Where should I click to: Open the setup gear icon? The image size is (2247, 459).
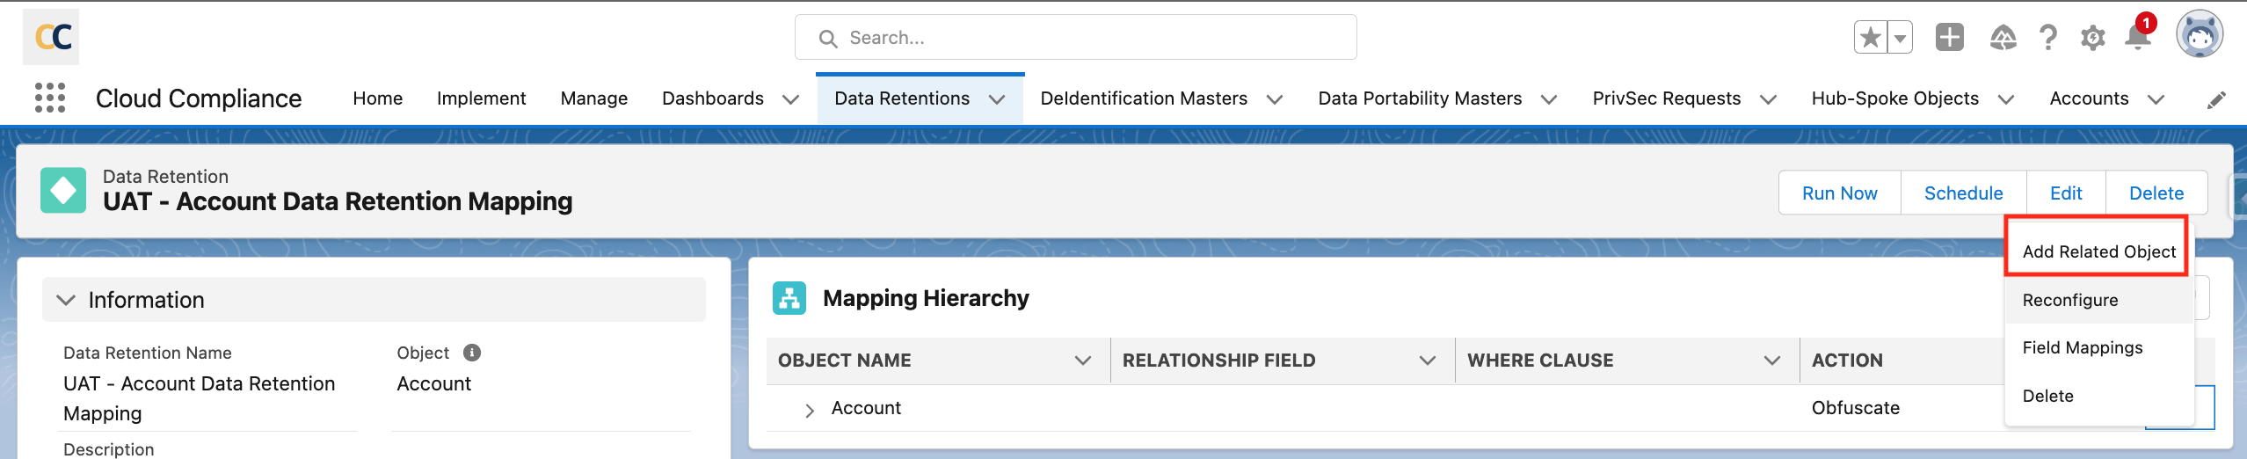pos(2093,38)
